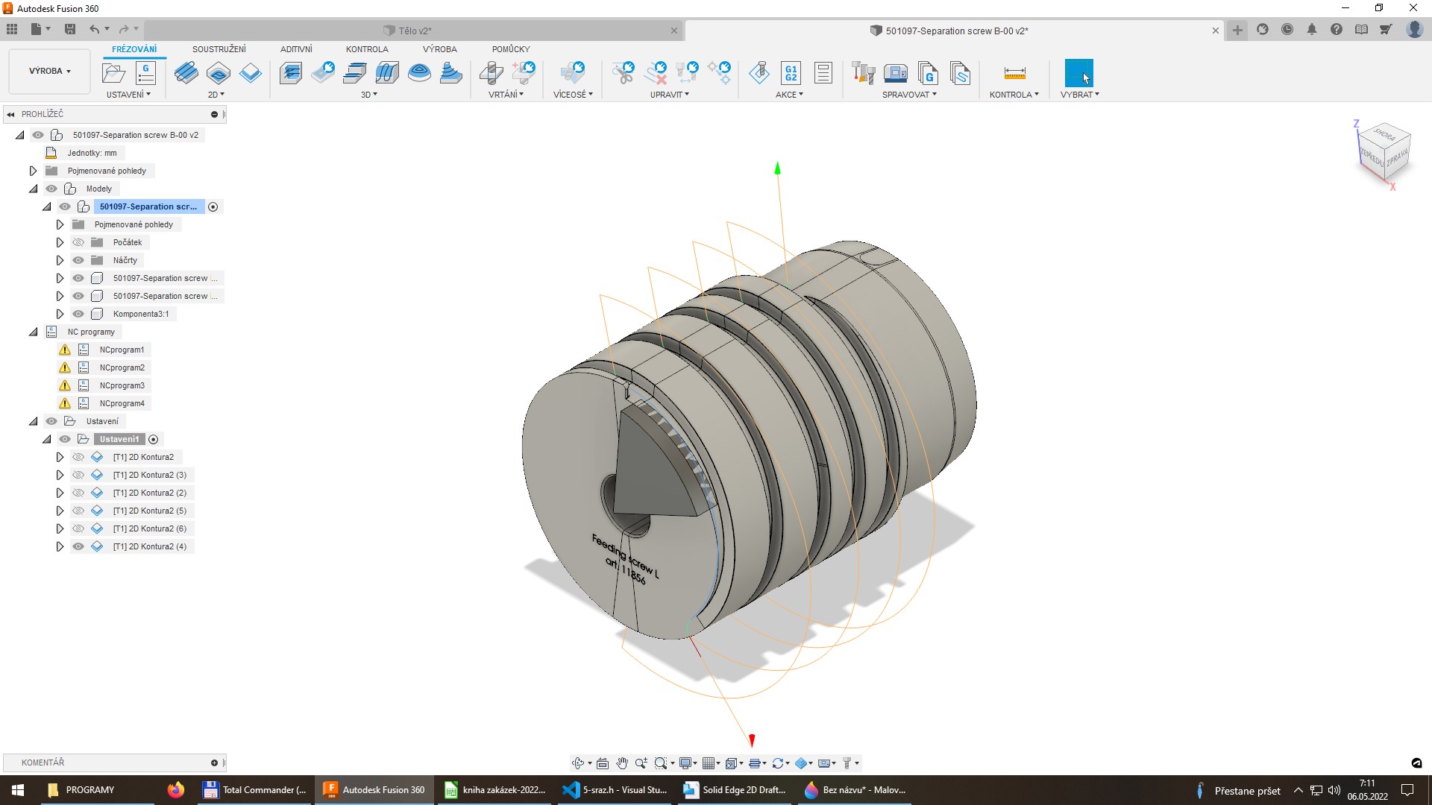
Task: Expand the Náčrty folder
Action: pyautogui.click(x=60, y=260)
